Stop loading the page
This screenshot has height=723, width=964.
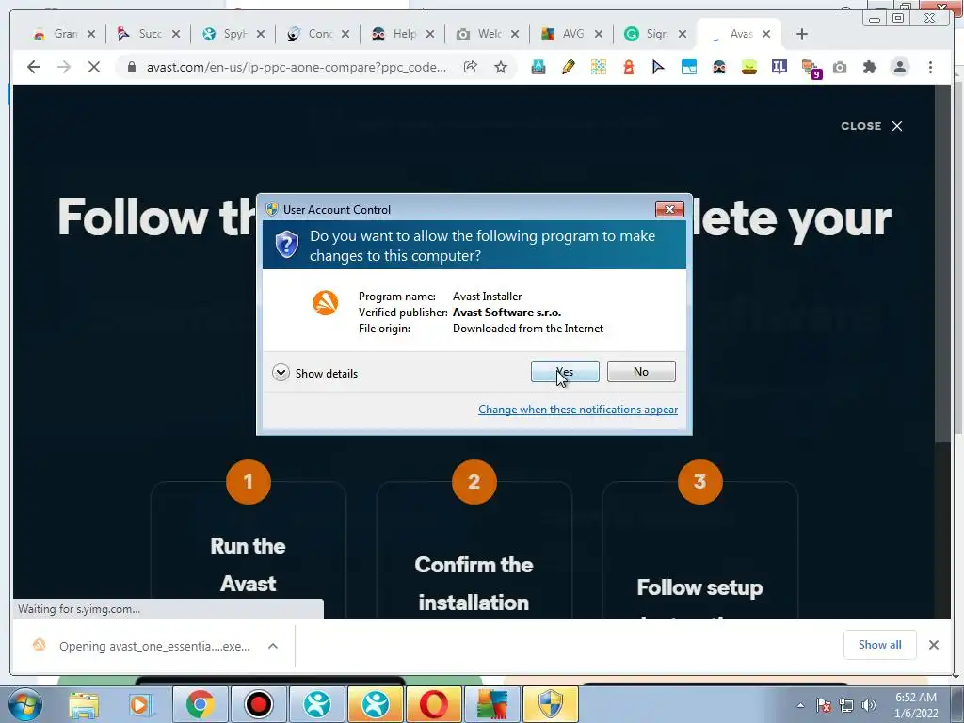coord(93,67)
